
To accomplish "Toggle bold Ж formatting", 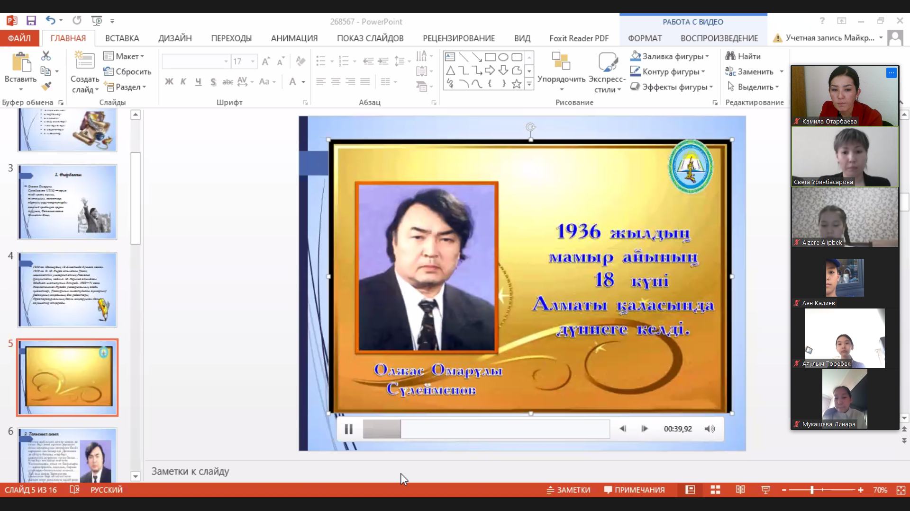I will 169,82.
